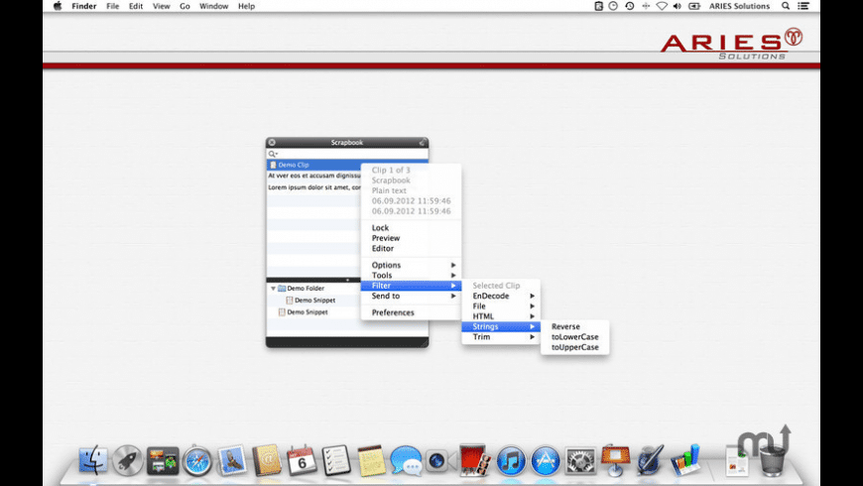Screen dimensions: 863x486
Task: Open Calendar icon in the Dock
Action: pyautogui.click(x=302, y=459)
